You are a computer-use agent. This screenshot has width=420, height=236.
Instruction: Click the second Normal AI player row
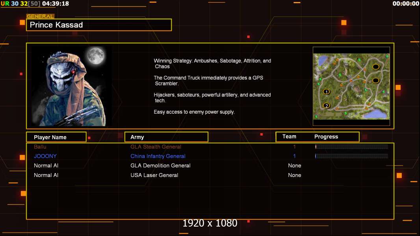[210, 175]
